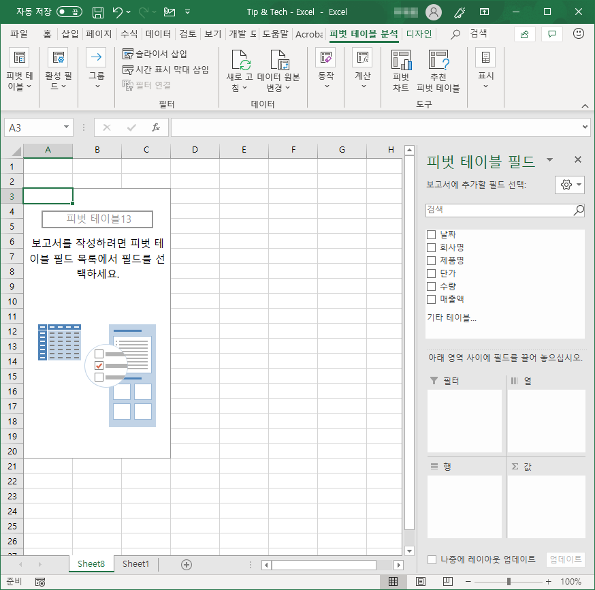The image size is (595, 590).
Task: Open Customize Quick Access Toolbar dropdown
Action: 187,12
